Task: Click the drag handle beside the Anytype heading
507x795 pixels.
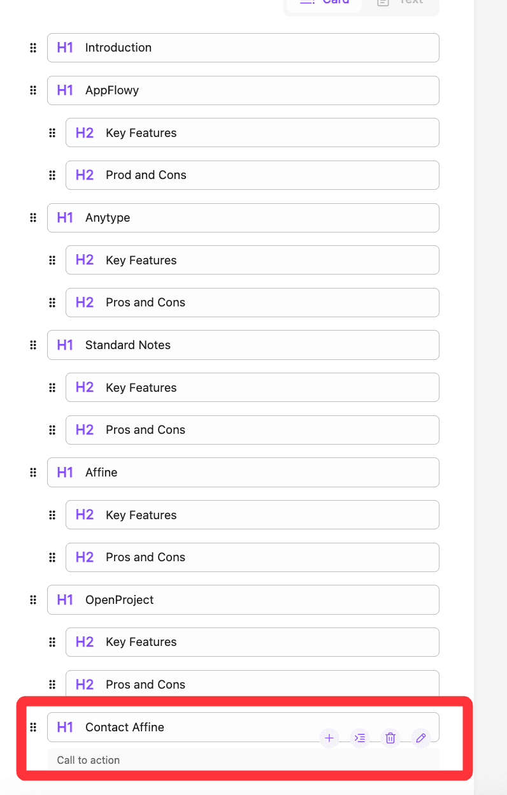Action: [x=33, y=218]
